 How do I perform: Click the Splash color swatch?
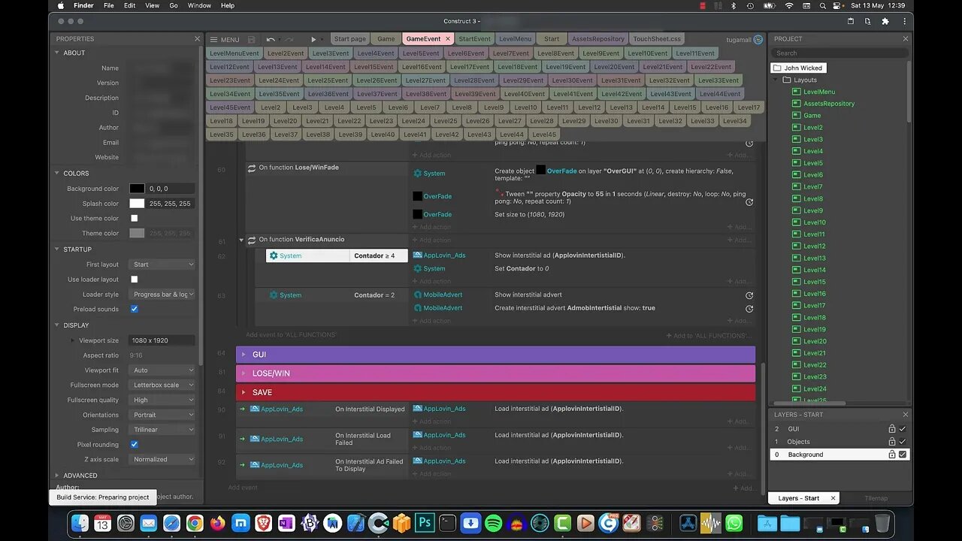click(x=137, y=204)
